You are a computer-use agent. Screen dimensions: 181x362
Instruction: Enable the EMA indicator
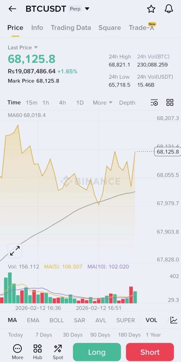(x=33, y=320)
